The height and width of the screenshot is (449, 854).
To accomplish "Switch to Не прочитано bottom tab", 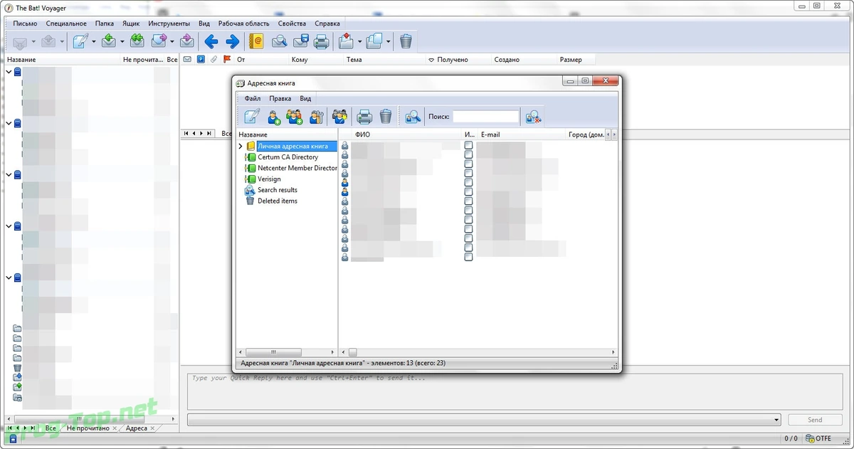I will (88, 428).
